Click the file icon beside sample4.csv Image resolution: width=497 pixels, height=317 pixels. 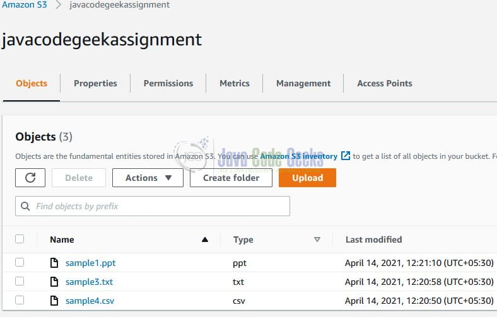[x=54, y=301]
